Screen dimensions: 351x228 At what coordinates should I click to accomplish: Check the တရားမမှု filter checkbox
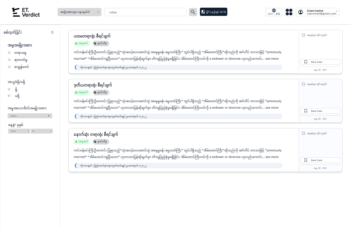click(9, 53)
